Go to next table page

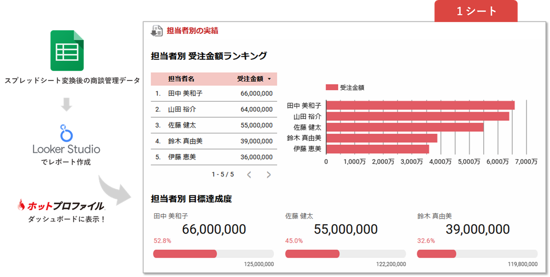(269, 175)
